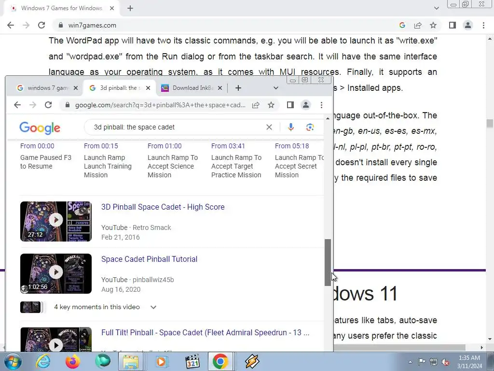Viewport: 494px width, 371px height.
Task: Jump to key moment From 05:18
Action: (x=292, y=146)
